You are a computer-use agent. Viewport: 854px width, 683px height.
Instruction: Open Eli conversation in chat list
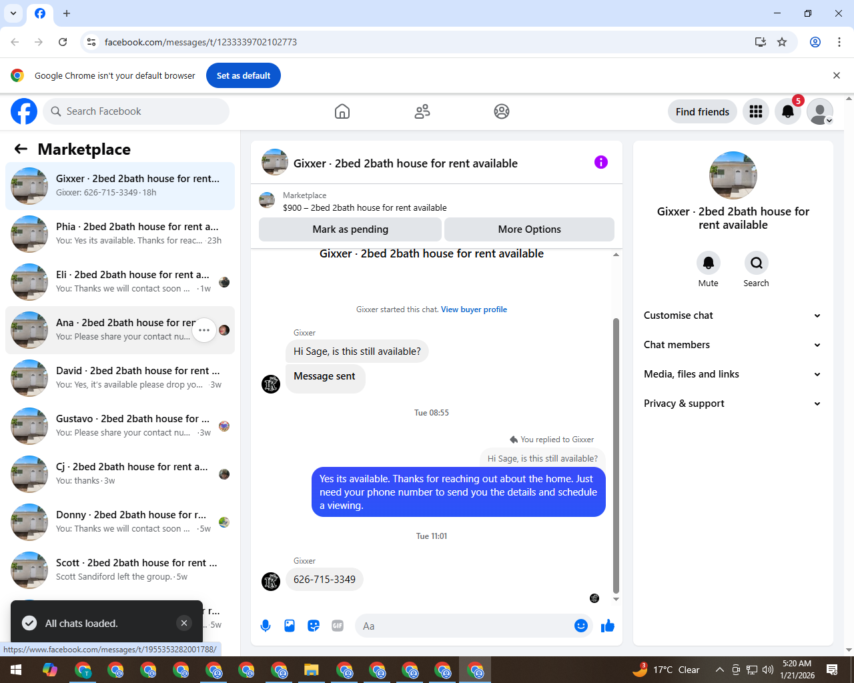tap(120, 282)
